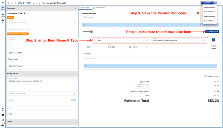Open the KS icon in the sidebar
The height and width of the screenshot is (128, 223).
(x=3, y=109)
